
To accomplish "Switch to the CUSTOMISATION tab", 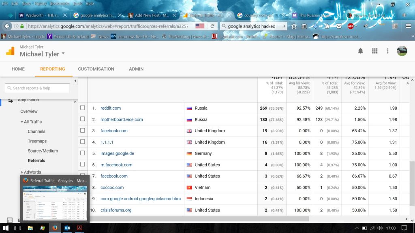I will click(96, 69).
